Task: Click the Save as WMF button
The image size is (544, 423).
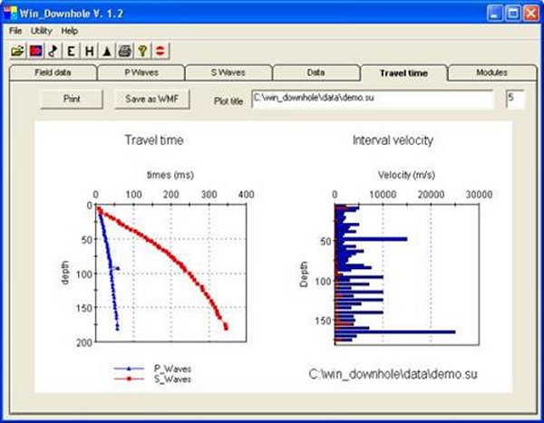Action: (x=151, y=99)
